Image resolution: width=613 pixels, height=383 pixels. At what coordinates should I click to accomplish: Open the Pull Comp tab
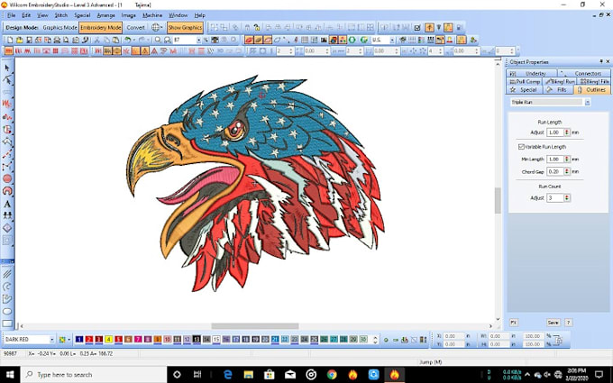coord(525,81)
